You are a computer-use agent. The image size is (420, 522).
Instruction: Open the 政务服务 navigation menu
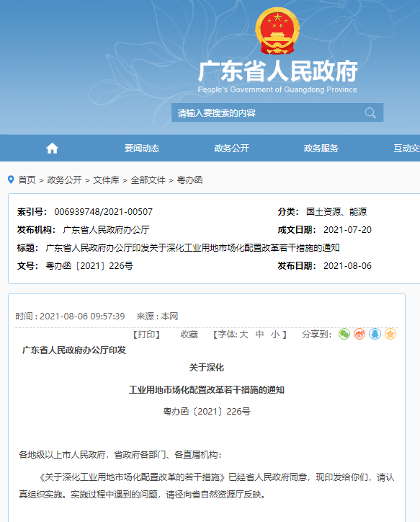(x=321, y=148)
